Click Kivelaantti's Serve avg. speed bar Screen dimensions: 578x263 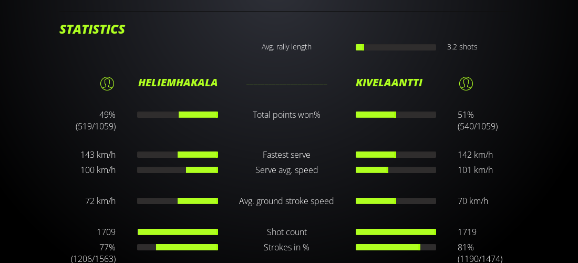pos(396,170)
